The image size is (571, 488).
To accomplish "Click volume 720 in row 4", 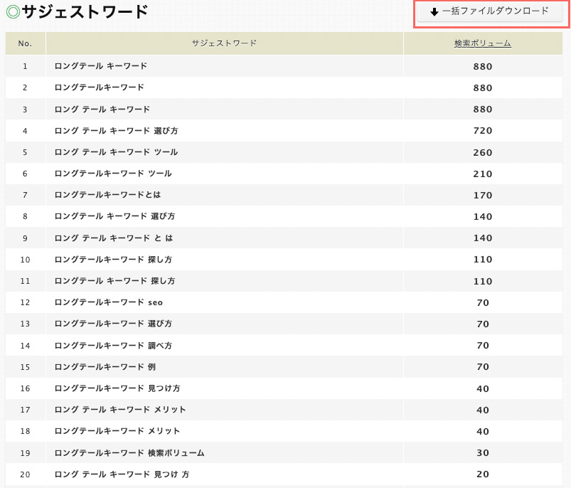I will [483, 131].
